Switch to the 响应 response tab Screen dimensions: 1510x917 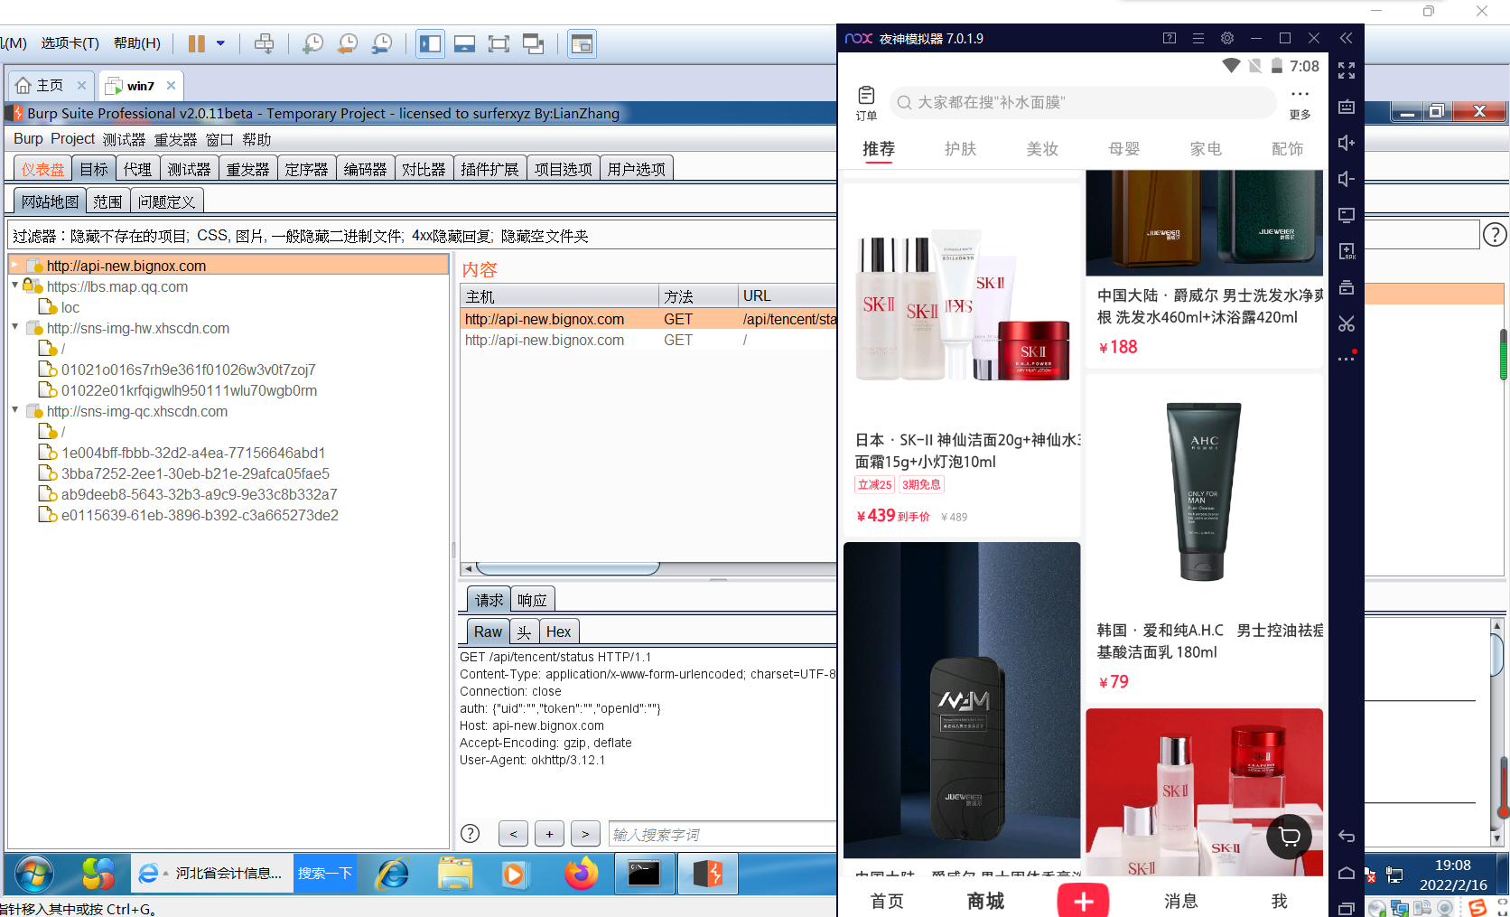(532, 600)
